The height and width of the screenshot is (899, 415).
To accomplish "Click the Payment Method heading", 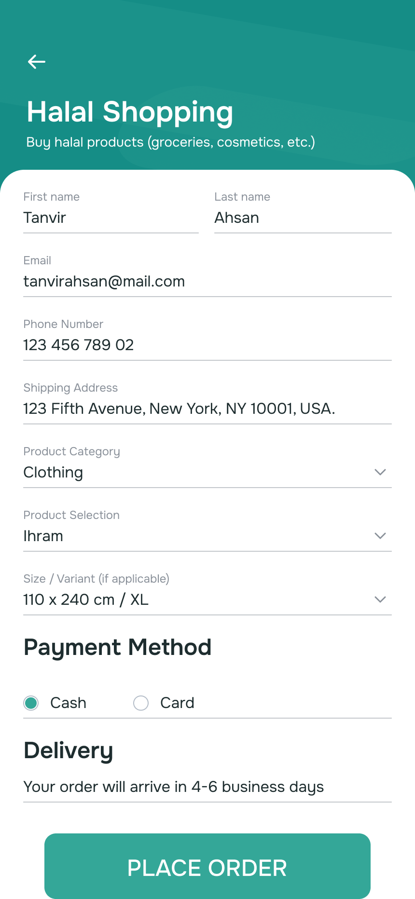I will (118, 647).
